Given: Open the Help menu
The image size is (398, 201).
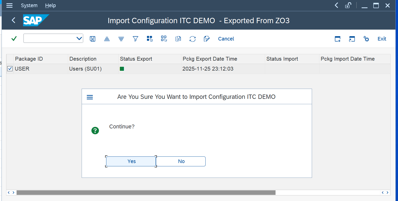Looking at the screenshot, I should pyautogui.click(x=50, y=5).
